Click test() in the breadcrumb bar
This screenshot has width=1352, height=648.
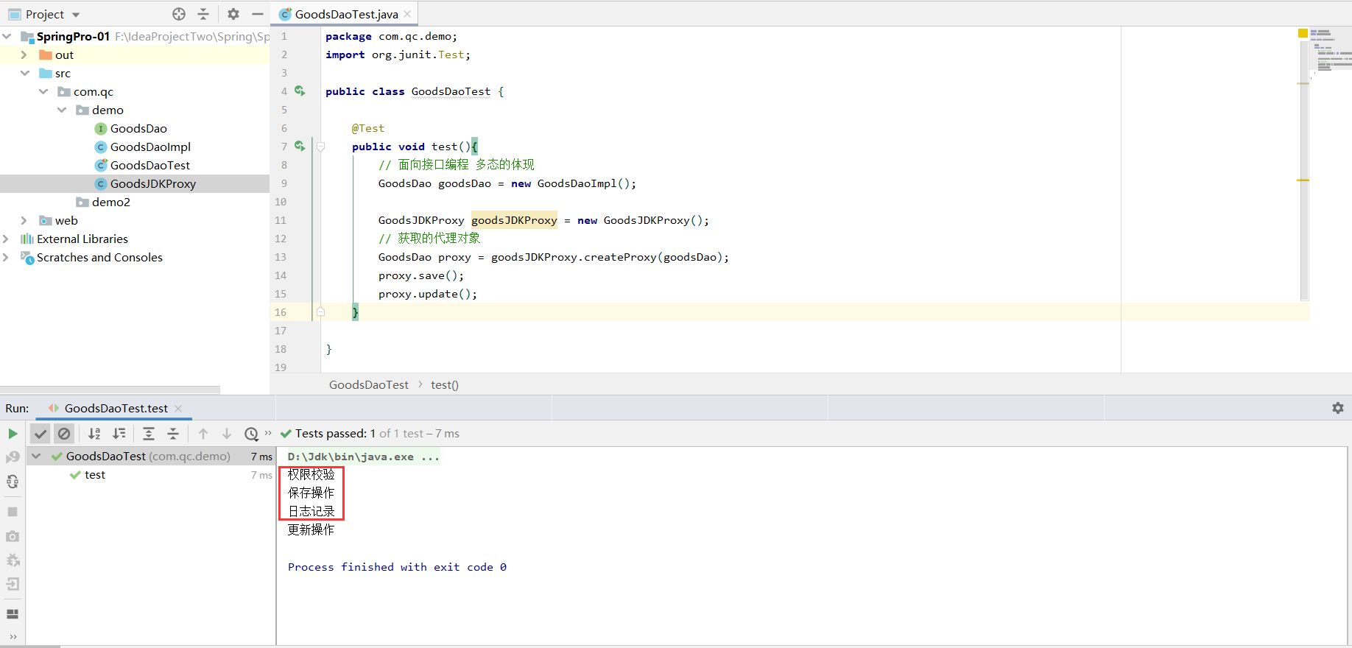(x=444, y=384)
